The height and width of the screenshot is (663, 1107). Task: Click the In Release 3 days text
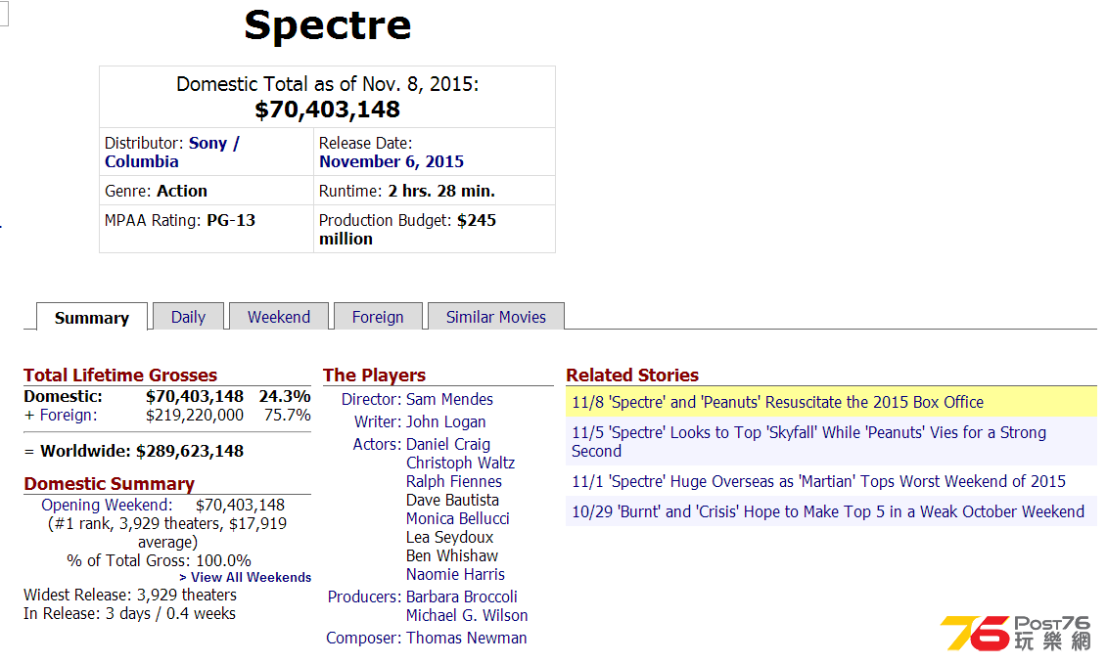130,614
